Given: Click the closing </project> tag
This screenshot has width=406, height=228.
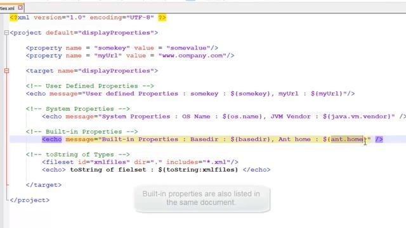Looking at the screenshot, I should [30, 200].
